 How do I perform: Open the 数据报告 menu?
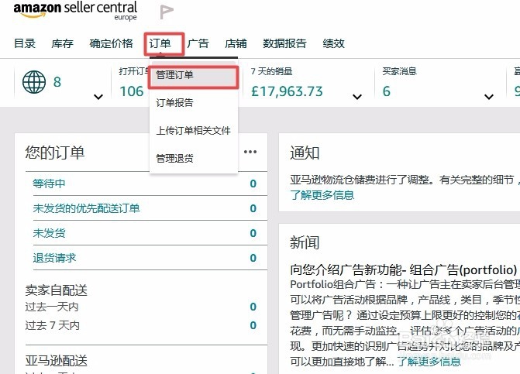coord(284,43)
